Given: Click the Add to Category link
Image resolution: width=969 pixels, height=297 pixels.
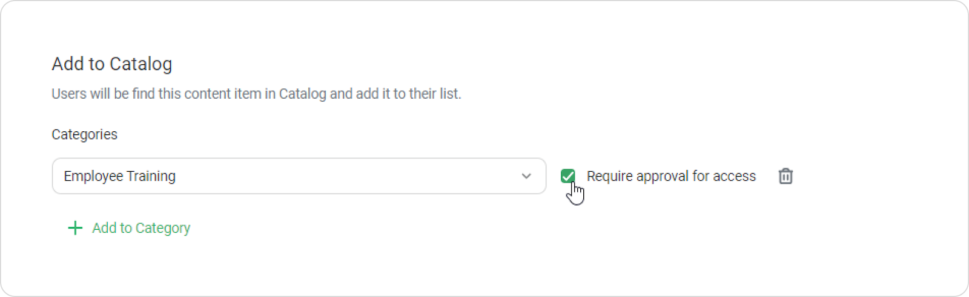Looking at the screenshot, I should [141, 228].
